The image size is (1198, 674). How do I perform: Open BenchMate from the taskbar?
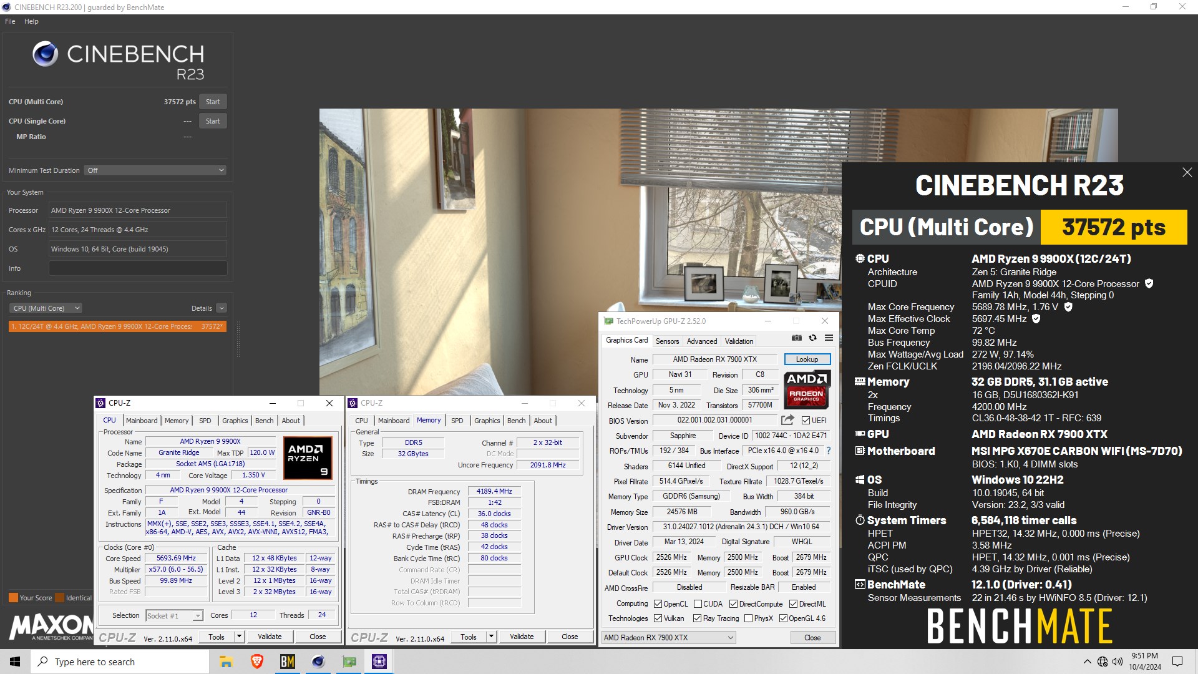tap(287, 662)
